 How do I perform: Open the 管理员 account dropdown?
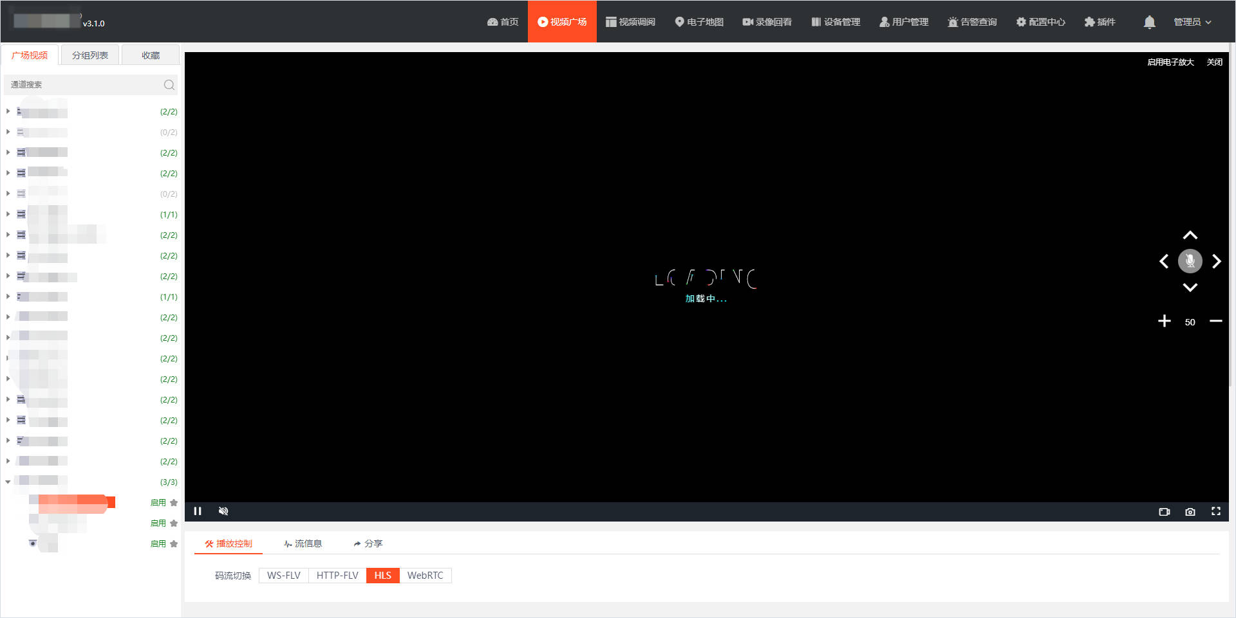click(x=1192, y=22)
